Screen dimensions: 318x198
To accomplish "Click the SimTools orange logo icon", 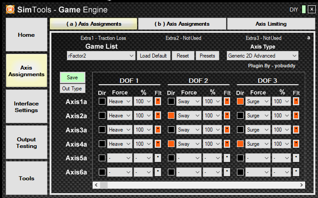I will coord(10,9).
